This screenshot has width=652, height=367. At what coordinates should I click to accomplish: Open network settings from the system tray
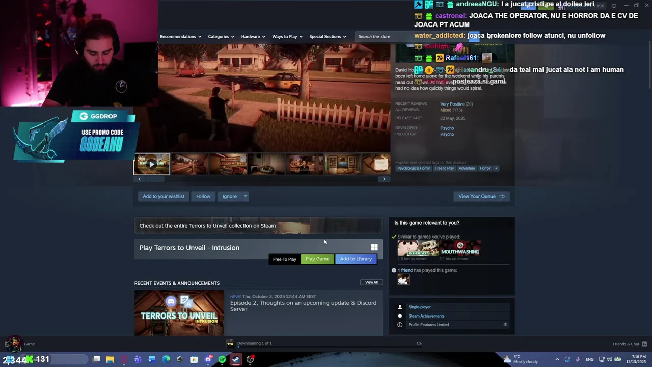[602, 359]
